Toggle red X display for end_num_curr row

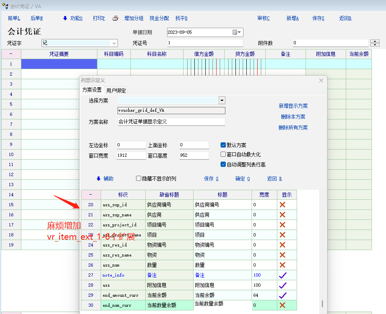(283, 305)
